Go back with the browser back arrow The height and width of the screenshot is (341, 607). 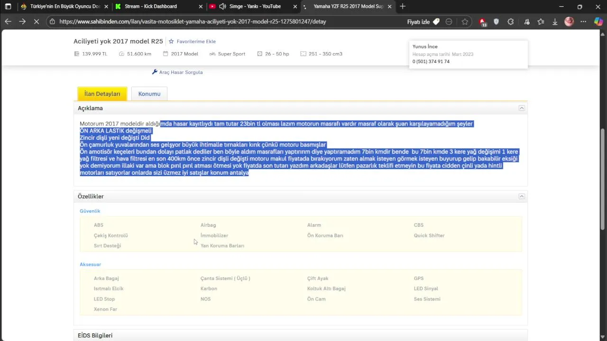click(8, 21)
